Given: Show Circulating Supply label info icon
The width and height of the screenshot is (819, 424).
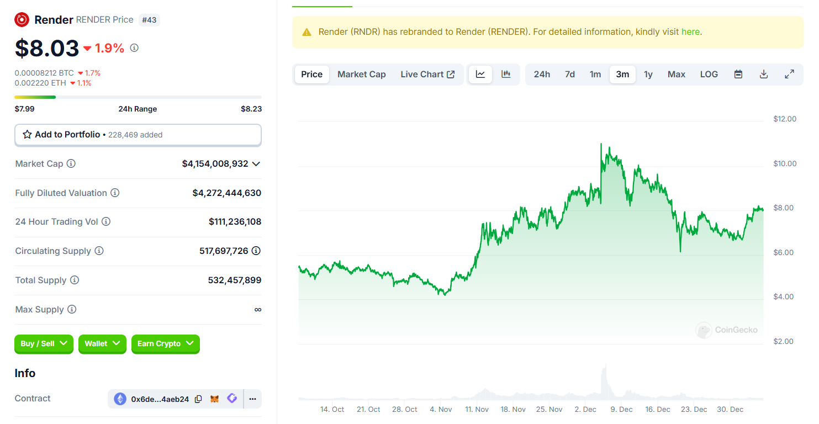Looking at the screenshot, I should (99, 251).
